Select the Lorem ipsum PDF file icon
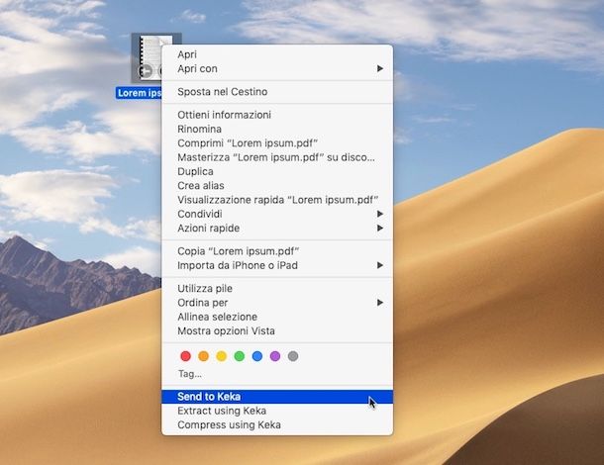Viewport: 604px width, 465px height. tap(147, 58)
